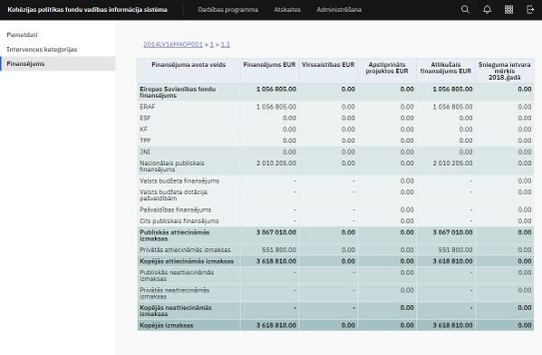Select the KF row label
The image size is (542, 355).
(143, 130)
